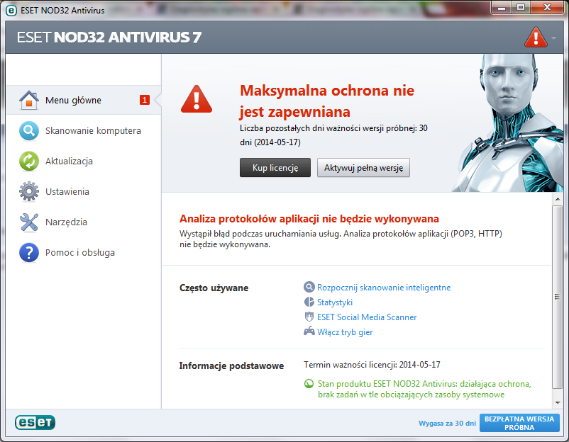Click the Statystyki pie chart icon
This screenshot has height=442, width=569.
(x=309, y=302)
